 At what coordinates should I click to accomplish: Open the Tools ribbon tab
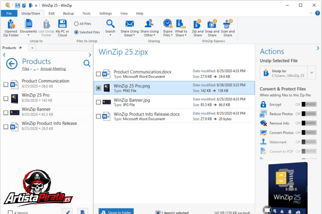point(86,13)
